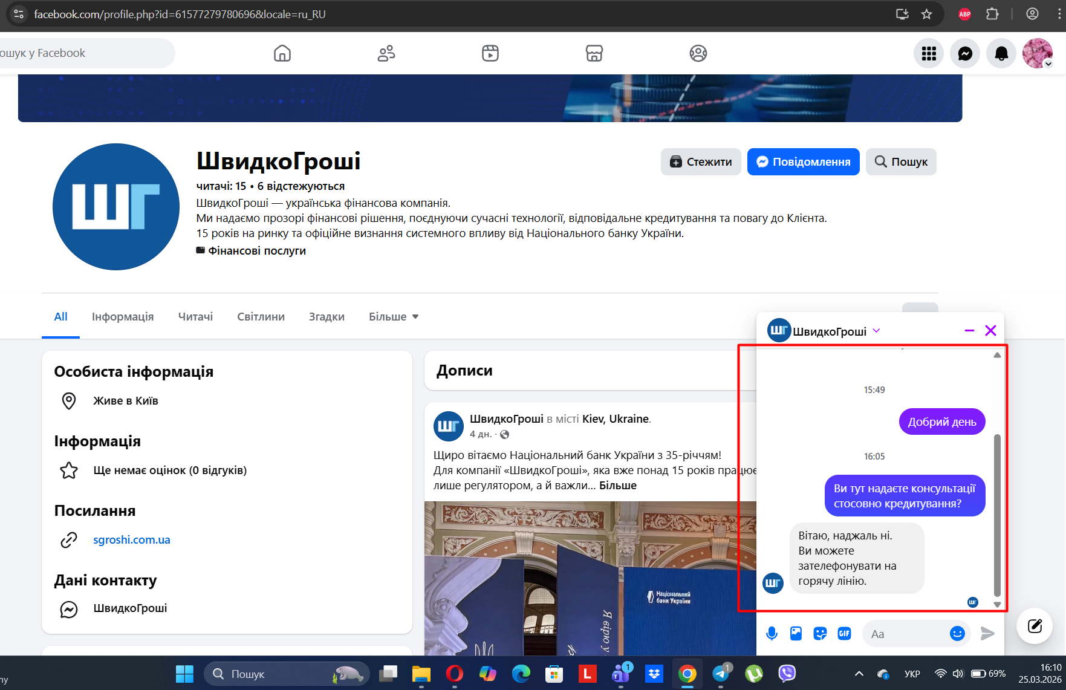
Task: Open the Friends icon in top navigation
Action: 386,53
